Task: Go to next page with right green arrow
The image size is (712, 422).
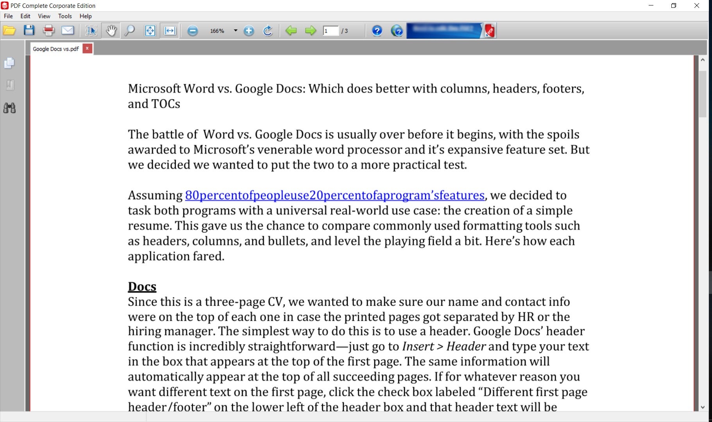Action: click(x=311, y=30)
